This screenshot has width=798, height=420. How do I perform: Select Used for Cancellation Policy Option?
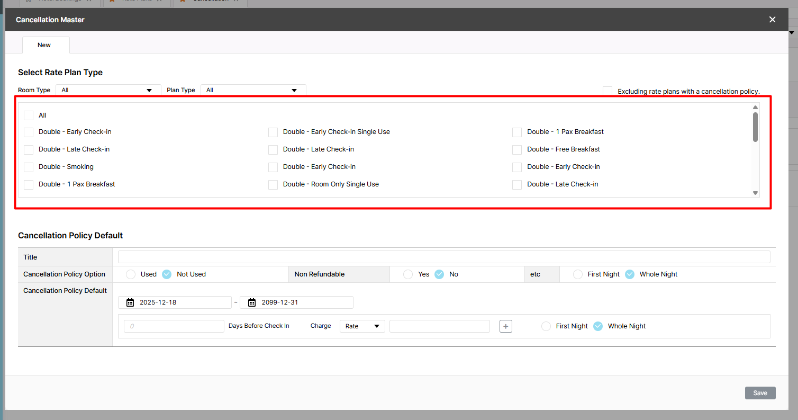coord(131,274)
